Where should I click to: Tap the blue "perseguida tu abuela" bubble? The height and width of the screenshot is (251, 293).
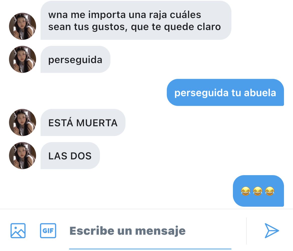click(225, 92)
